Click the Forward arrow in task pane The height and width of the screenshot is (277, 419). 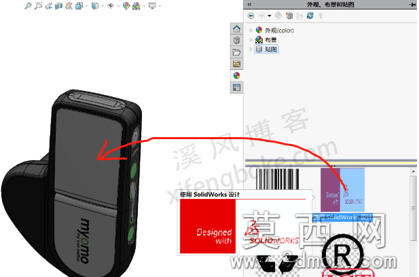tap(261, 16)
